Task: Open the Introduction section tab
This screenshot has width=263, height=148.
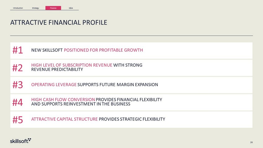Action: coord(18,8)
